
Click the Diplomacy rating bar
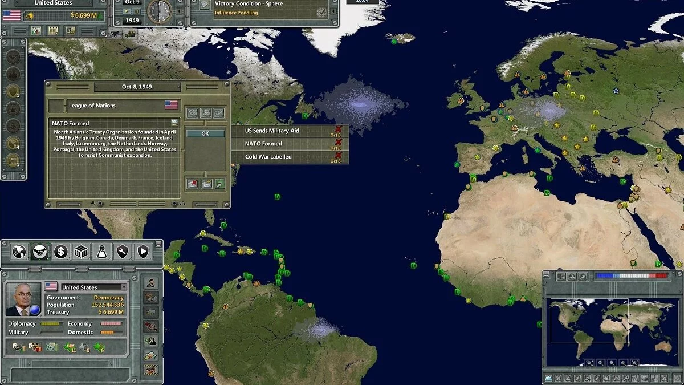click(x=52, y=323)
